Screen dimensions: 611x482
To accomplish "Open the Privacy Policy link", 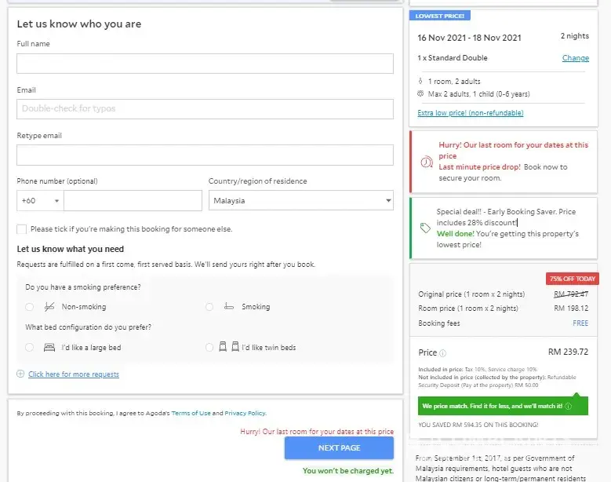I will 245,413.
